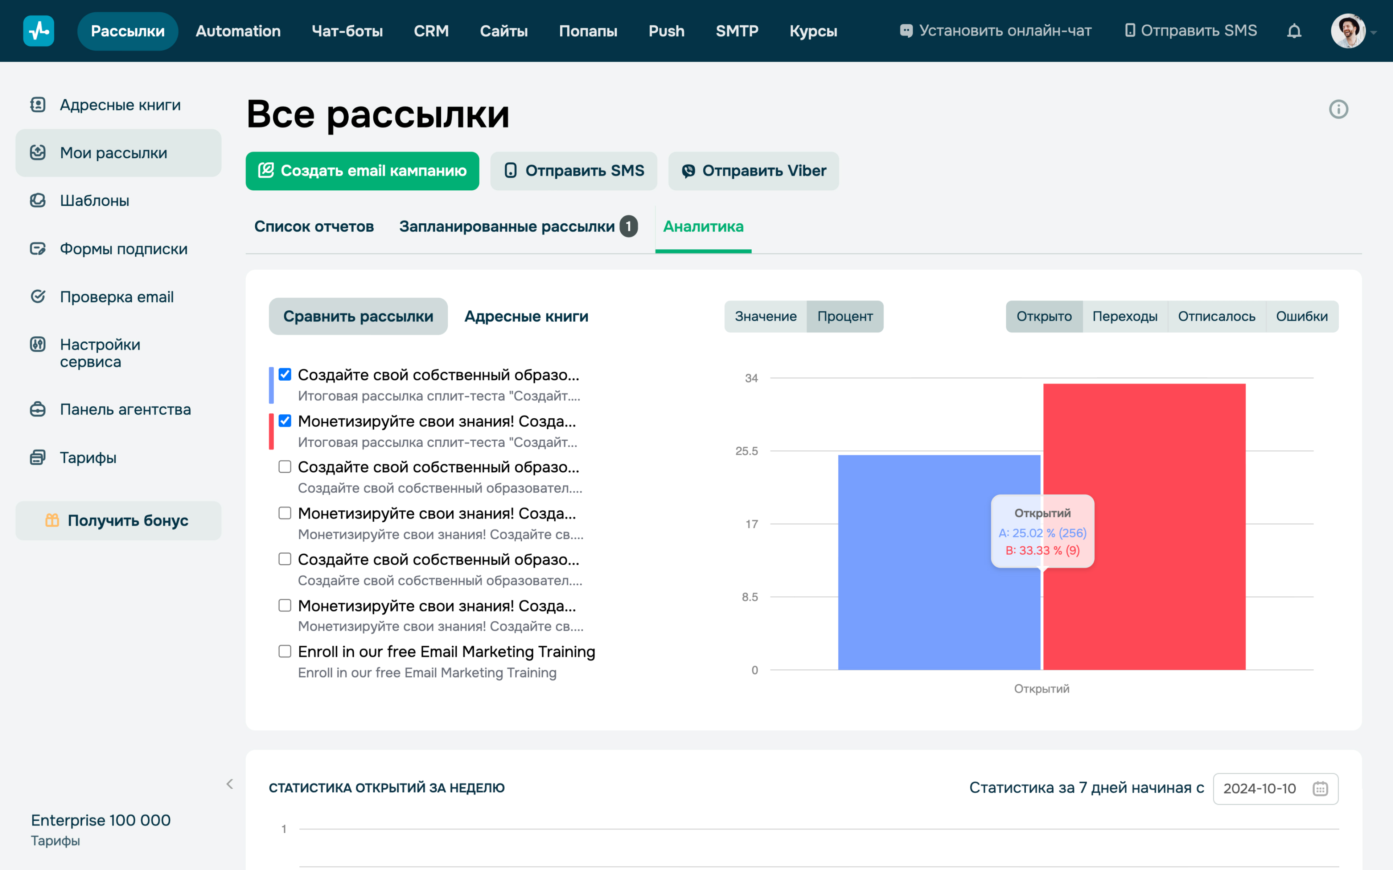Open Automation in top navigation
The image size is (1393, 870).
point(238,31)
